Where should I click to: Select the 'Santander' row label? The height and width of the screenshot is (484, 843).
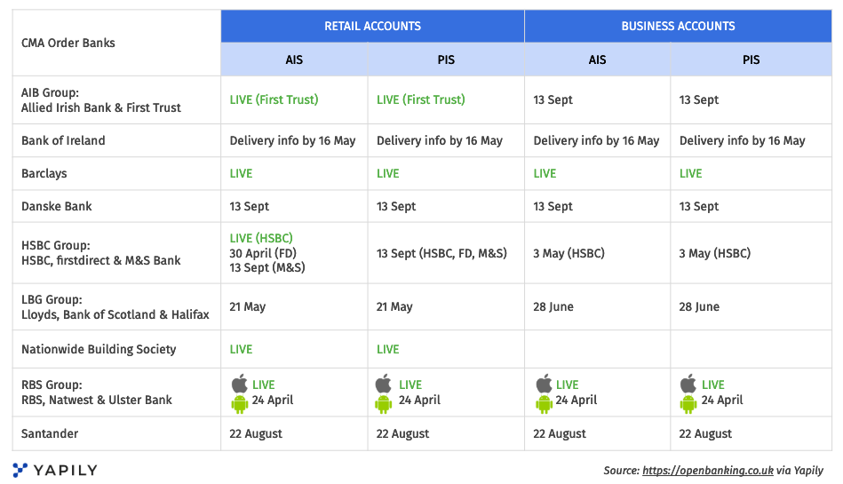pyautogui.click(x=50, y=433)
